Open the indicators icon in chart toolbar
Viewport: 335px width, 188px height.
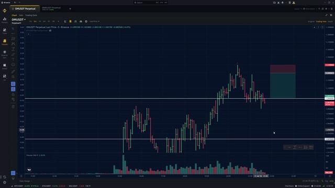[75, 21]
